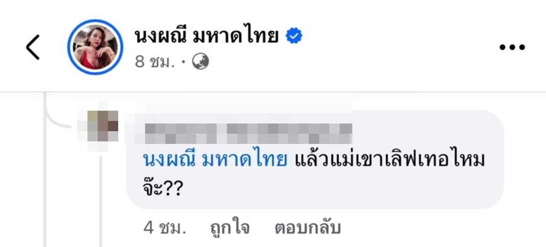Viewport: 546px width, 247px height.
Task: Open the page's round profile picture
Action: click(x=95, y=47)
